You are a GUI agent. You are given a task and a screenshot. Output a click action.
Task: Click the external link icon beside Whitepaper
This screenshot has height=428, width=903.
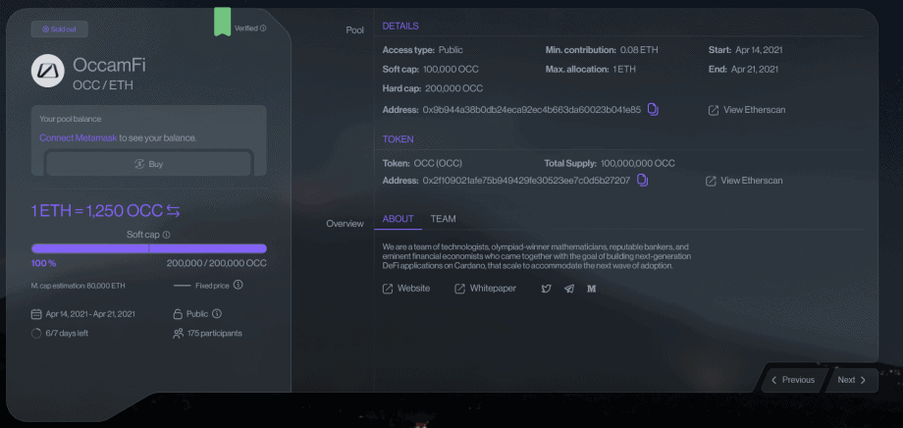[459, 289]
